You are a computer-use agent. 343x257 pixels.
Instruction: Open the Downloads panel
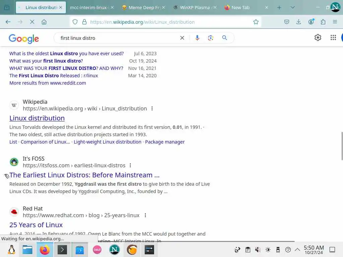pos(298,22)
